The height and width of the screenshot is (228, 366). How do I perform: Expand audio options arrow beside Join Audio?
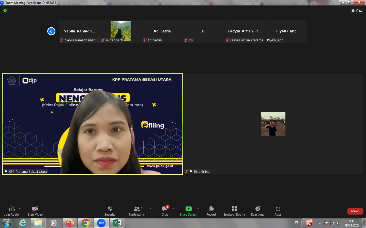(20, 209)
